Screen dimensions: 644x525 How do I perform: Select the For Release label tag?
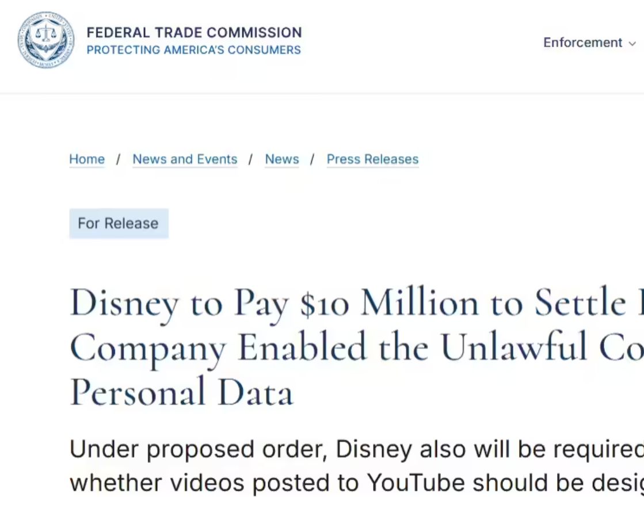[119, 223]
